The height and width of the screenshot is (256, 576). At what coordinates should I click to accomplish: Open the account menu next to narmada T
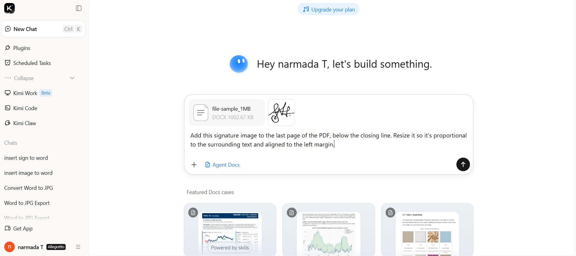[78, 247]
